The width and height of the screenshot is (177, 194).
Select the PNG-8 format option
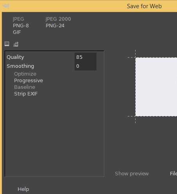pyautogui.click(x=21, y=26)
